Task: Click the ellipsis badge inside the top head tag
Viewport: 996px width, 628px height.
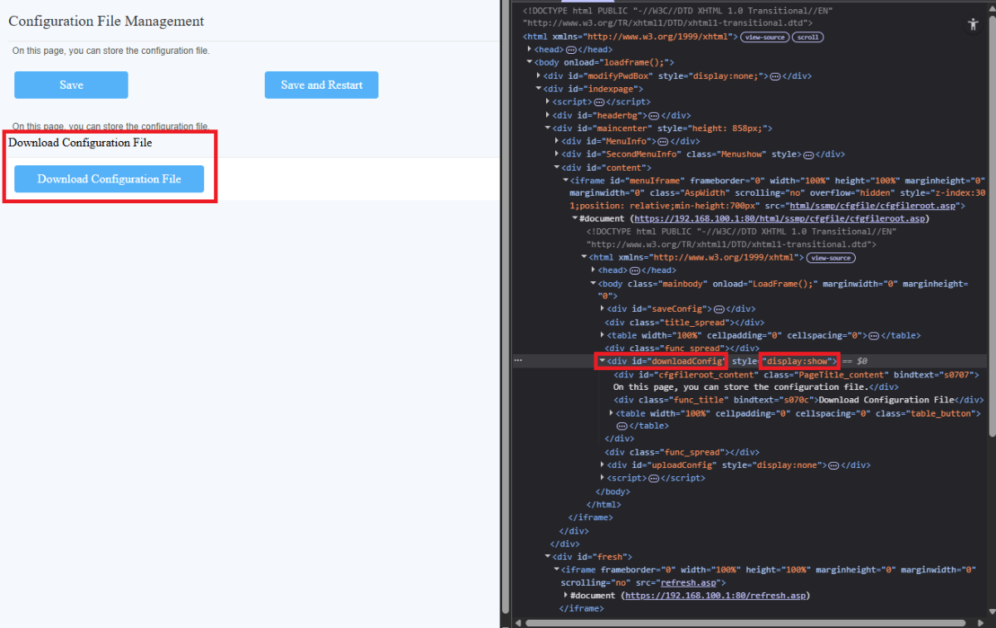Action: tap(570, 50)
